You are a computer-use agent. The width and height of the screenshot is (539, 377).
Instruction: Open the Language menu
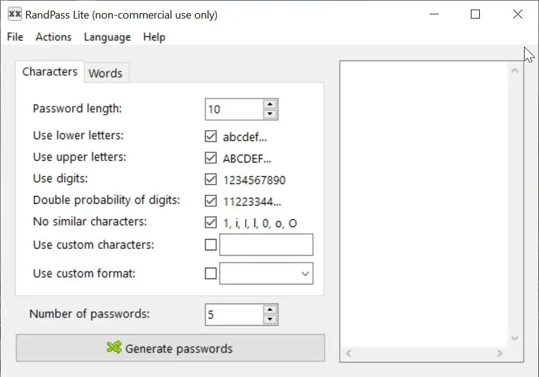point(107,37)
